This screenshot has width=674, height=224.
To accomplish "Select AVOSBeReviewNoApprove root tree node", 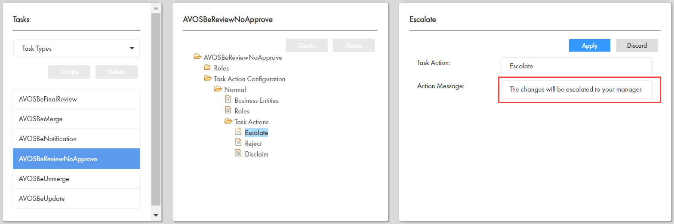I will (243, 58).
